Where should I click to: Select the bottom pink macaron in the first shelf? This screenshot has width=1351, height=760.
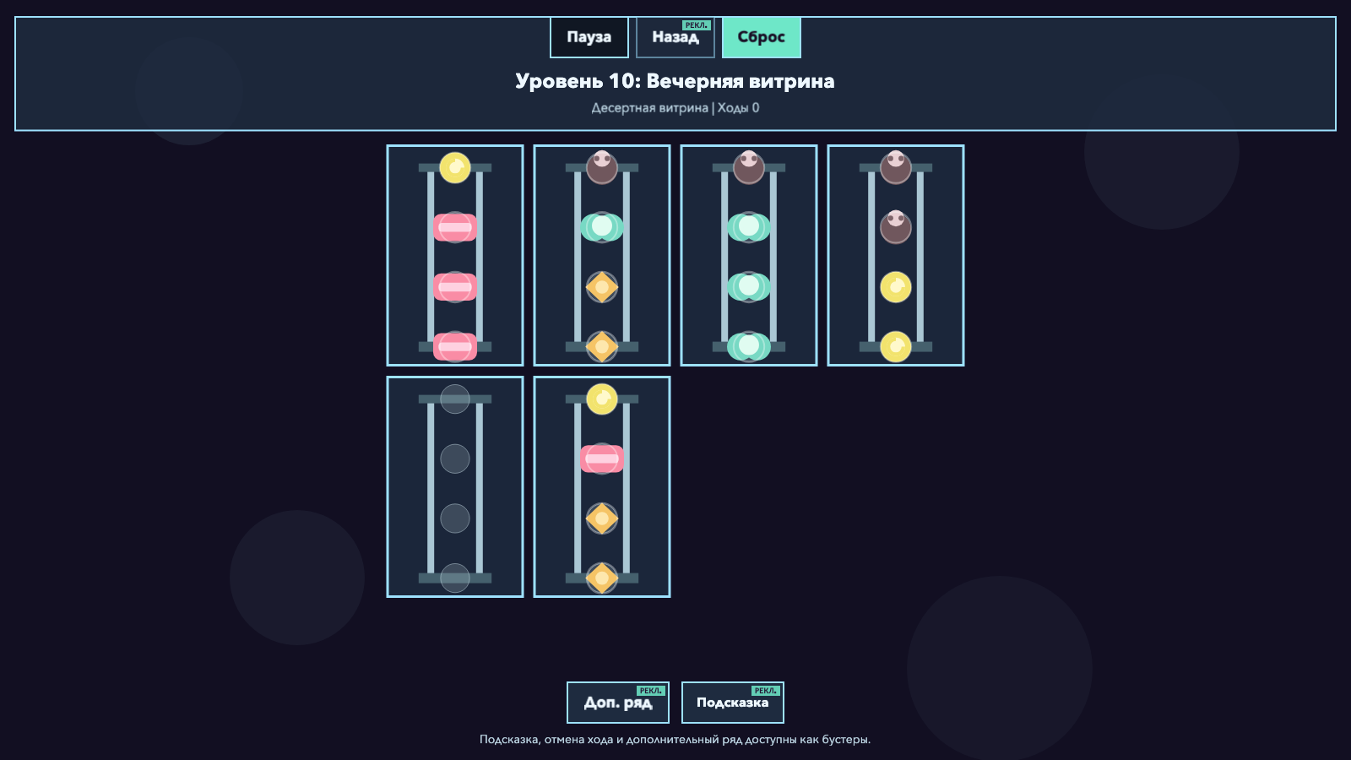455,346
